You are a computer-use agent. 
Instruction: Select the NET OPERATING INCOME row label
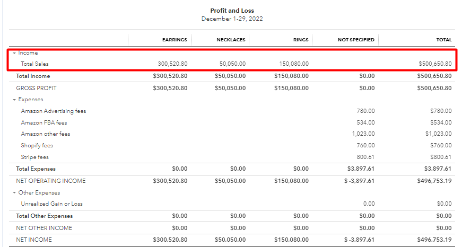click(x=51, y=181)
